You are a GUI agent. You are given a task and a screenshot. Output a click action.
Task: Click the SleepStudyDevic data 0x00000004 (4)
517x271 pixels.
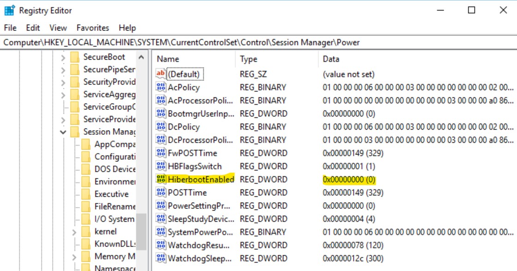point(349,219)
